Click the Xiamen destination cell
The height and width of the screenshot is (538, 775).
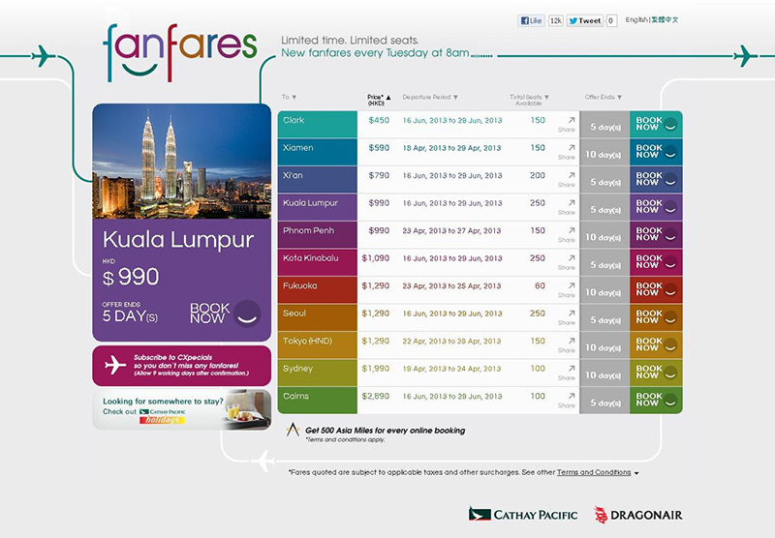pos(318,152)
